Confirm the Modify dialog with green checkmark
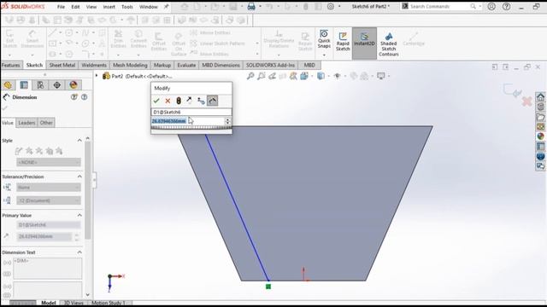This screenshot has height=307, width=547. coord(156,101)
